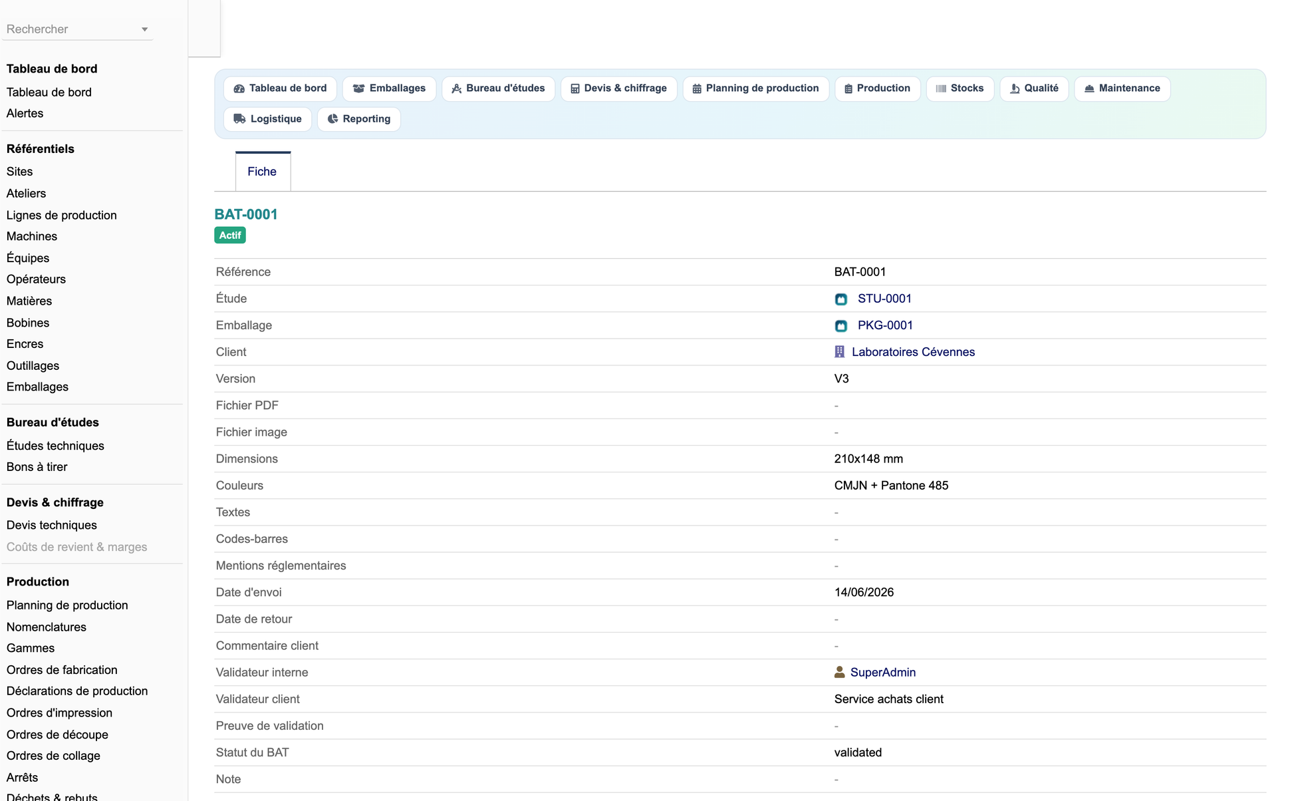Click the icon next to PKG-0001
This screenshot has height=801, width=1294.
click(x=841, y=326)
